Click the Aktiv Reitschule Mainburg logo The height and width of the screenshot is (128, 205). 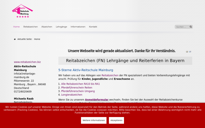pyautogui.click(x=22, y=11)
